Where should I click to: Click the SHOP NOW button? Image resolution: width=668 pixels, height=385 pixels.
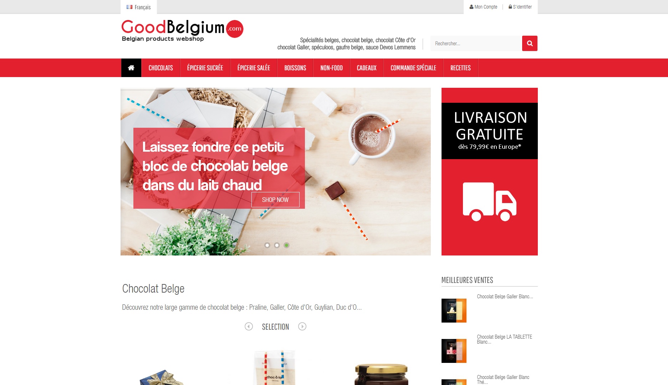[x=275, y=200]
